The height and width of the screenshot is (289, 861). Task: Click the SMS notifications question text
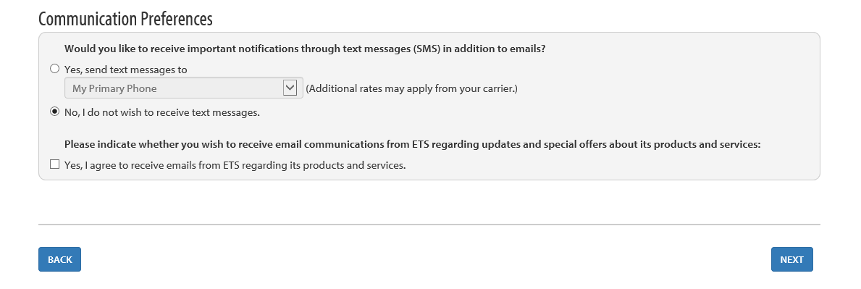(305, 49)
